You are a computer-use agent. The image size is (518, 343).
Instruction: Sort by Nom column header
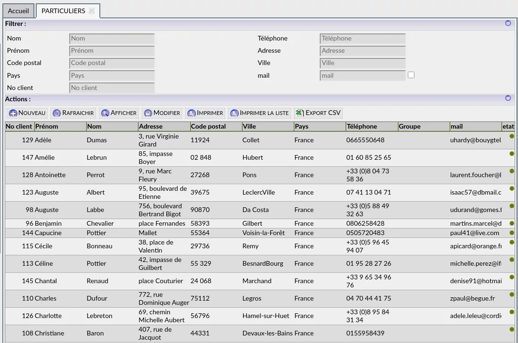point(112,127)
